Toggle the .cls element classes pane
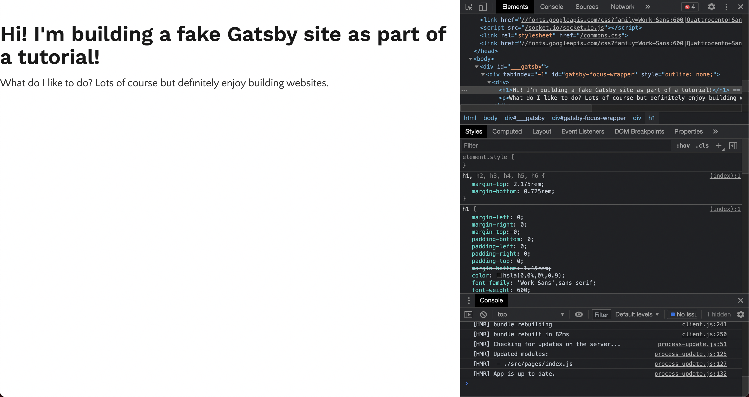 [x=702, y=145]
